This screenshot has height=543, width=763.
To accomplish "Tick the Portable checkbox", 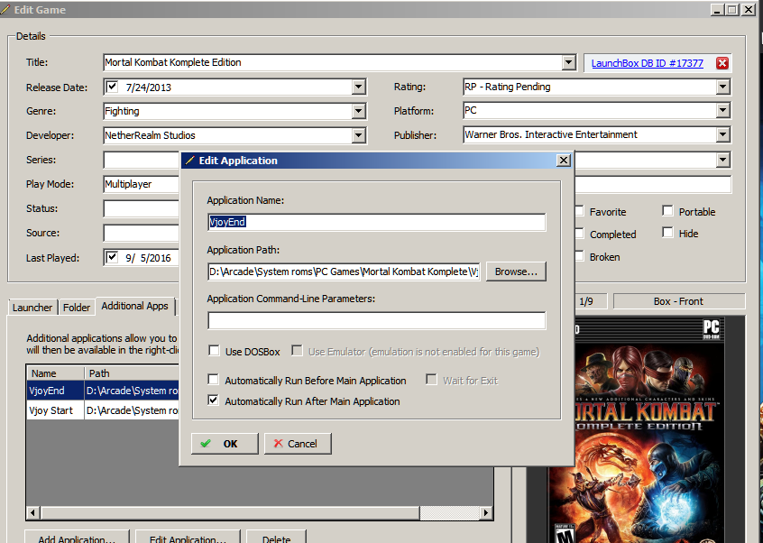I will (667, 211).
